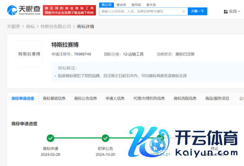Open 商标 breadcrumb link
The width and height of the screenshot is (244, 166).
click(x=30, y=26)
